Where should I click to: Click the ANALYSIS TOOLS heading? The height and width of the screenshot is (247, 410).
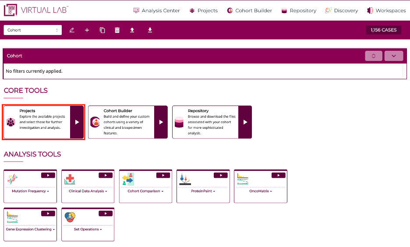tap(32, 154)
